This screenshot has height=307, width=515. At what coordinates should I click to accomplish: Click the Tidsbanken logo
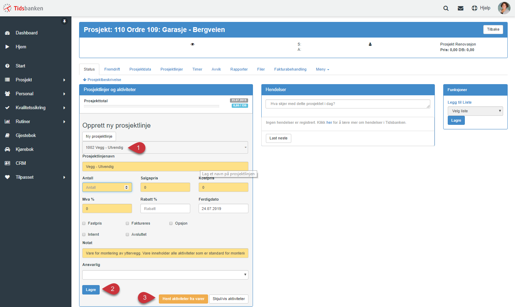pyautogui.click(x=23, y=8)
